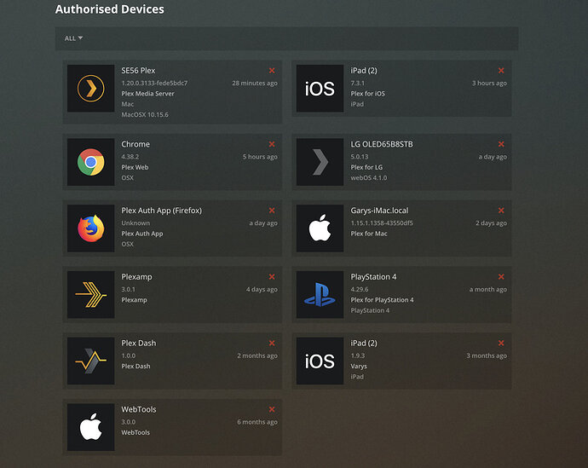The width and height of the screenshot is (588, 468).
Task: Click the Plexamp arrow icon
Action: pyautogui.click(x=90, y=295)
